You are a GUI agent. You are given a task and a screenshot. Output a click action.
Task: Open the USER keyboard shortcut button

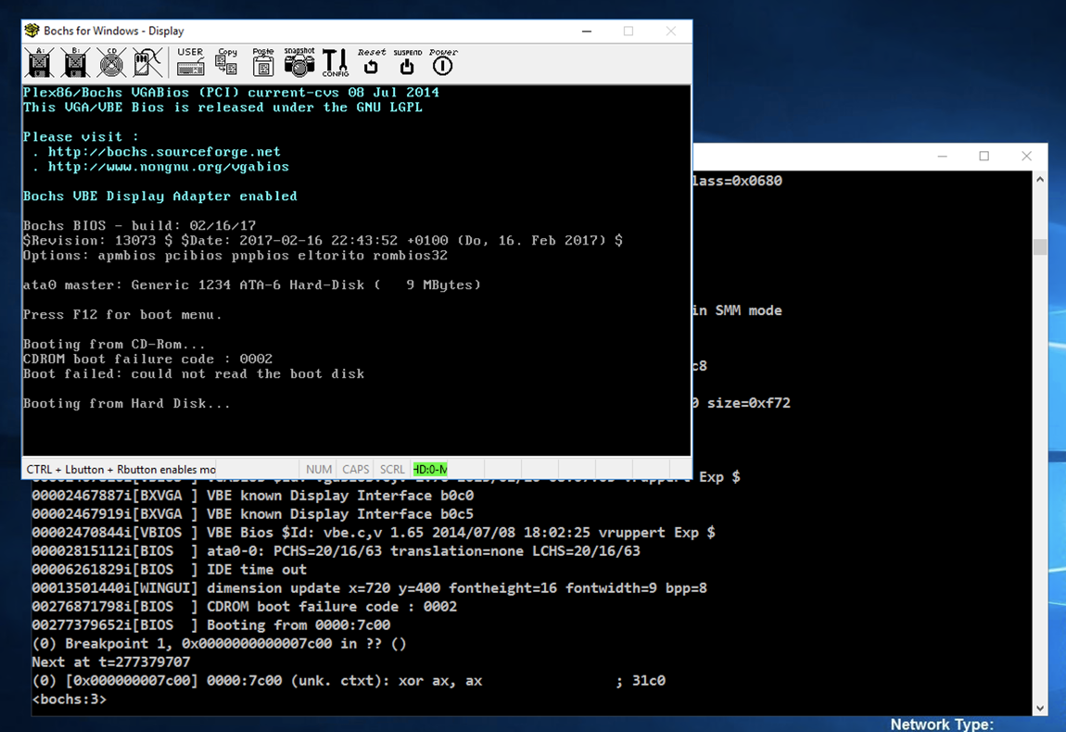click(190, 62)
